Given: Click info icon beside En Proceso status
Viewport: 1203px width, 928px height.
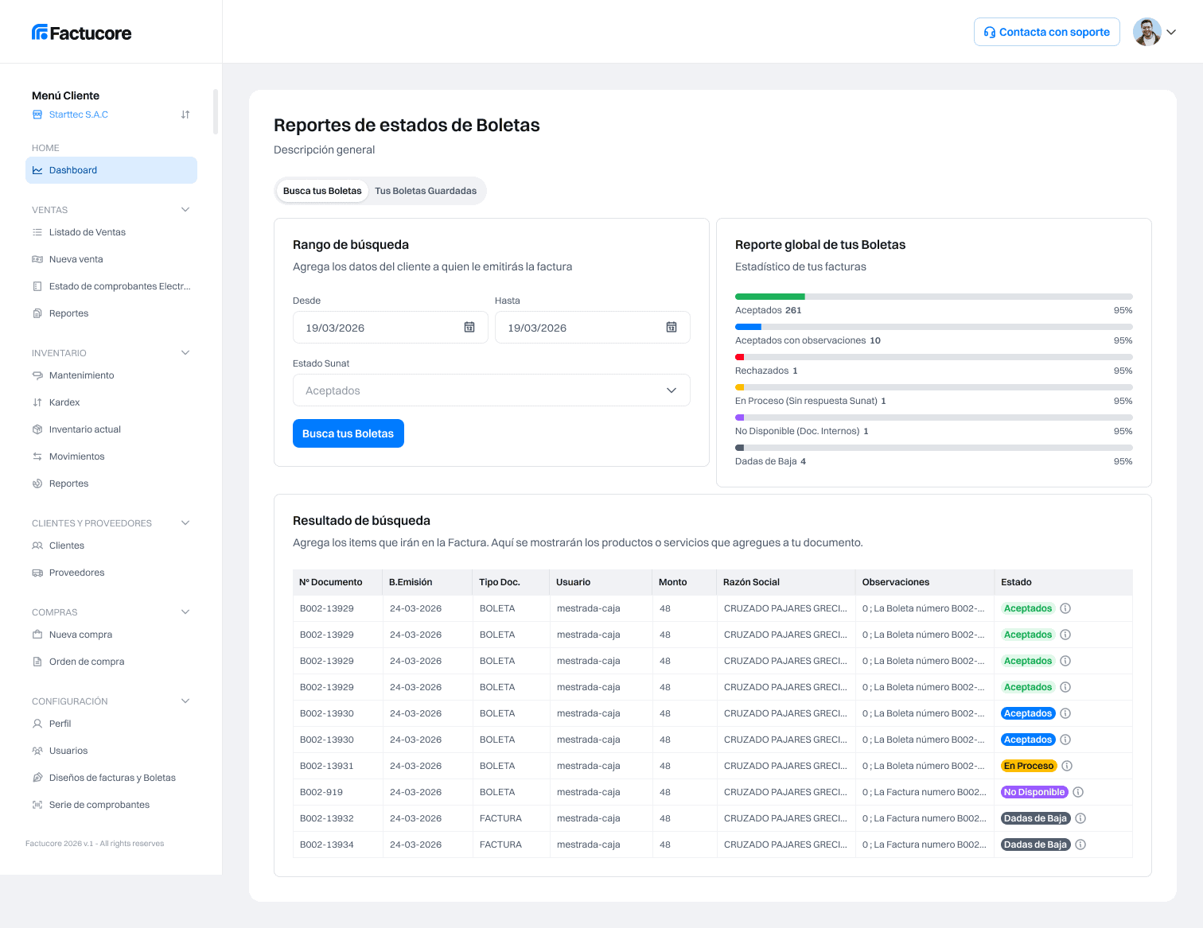Looking at the screenshot, I should (1067, 766).
